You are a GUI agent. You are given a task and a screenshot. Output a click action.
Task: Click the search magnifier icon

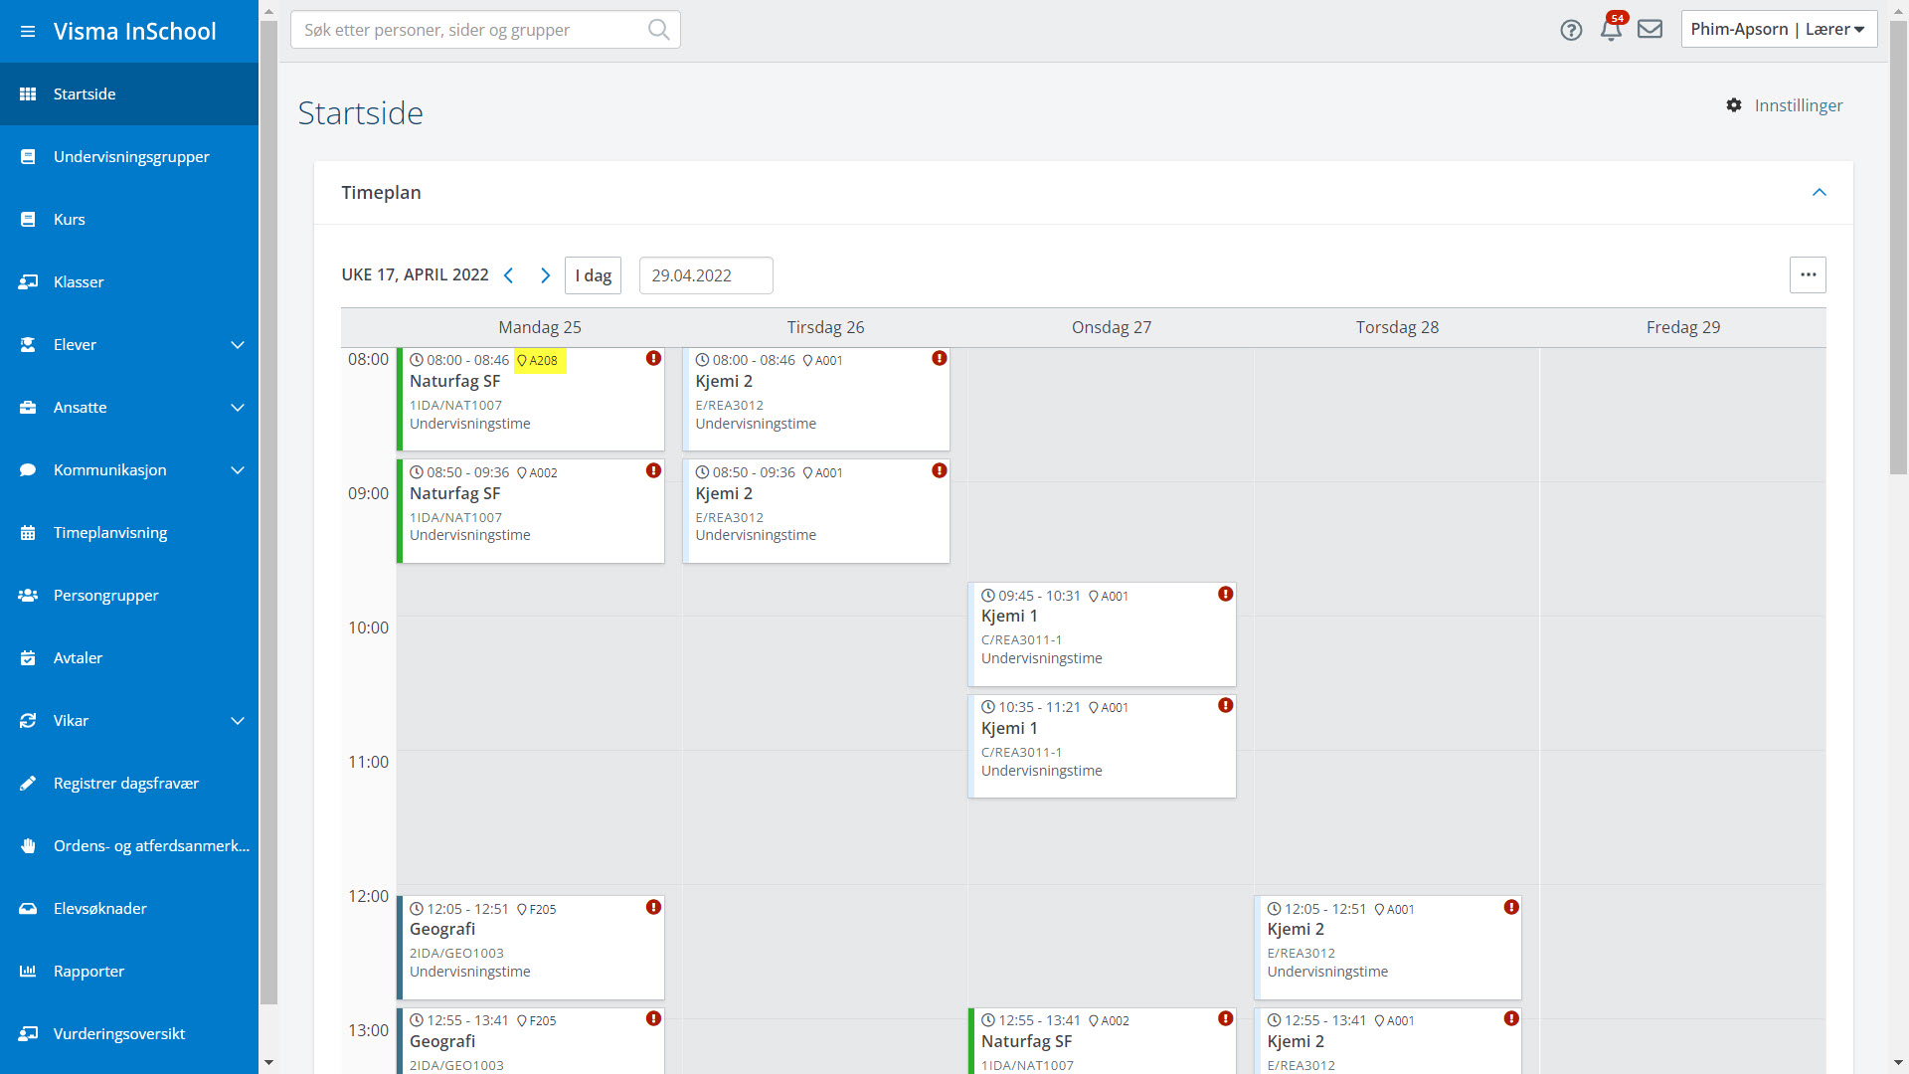coord(658,30)
